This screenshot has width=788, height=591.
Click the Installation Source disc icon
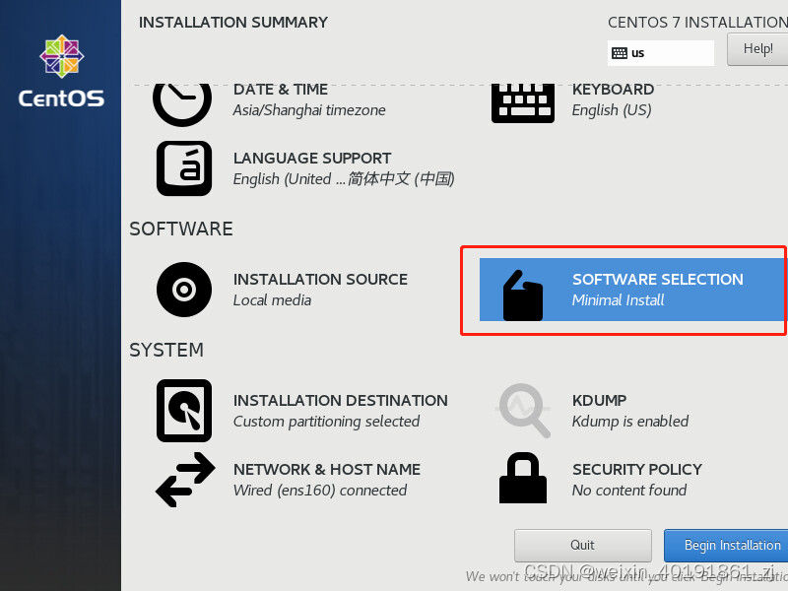pos(183,290)
